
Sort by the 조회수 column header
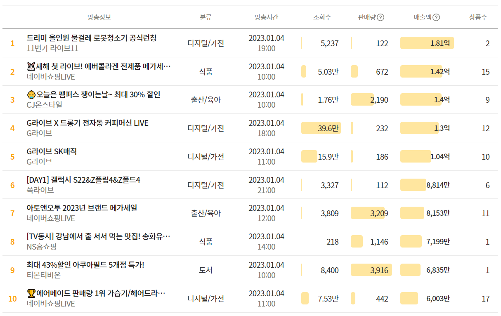pos(322,17)
